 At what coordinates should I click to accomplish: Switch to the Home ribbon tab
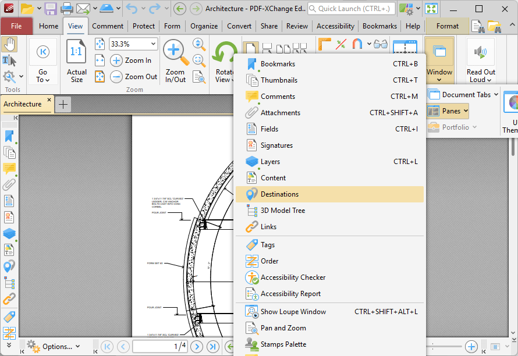(48, 26)
